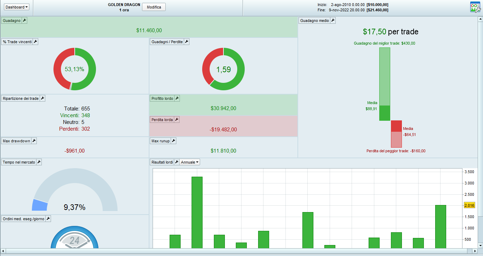The width and height of the screenshot is (483, 256).
Task: Click the GOLDEN DRAGON strategy title
Action: 124,5
